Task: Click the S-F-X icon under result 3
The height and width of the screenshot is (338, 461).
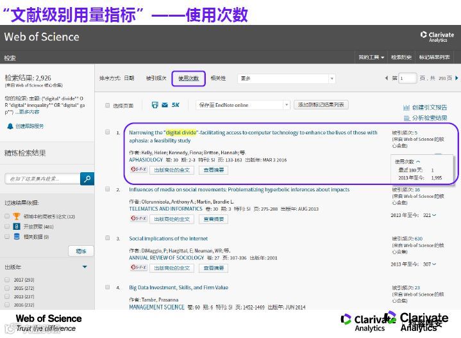Action: click(x=138, y=267)
